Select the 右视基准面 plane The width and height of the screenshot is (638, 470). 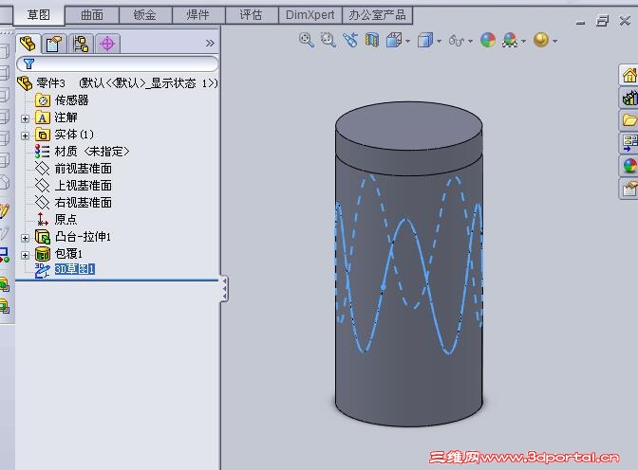click(74, 202)
